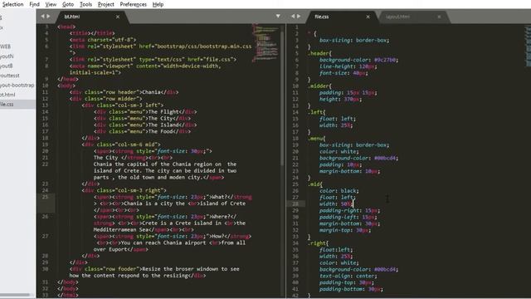Click the 'row fooder' div line
The width and height of the screenshot is (531, 299).
tap(154, 272)
